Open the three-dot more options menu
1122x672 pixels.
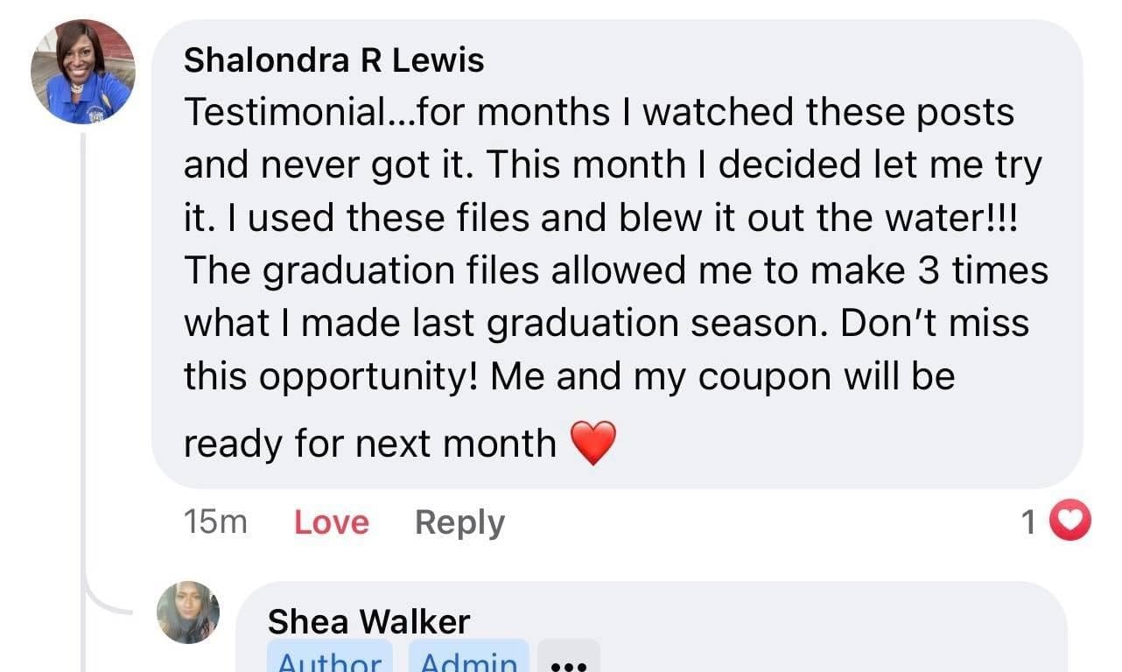(x=568, y=661)
